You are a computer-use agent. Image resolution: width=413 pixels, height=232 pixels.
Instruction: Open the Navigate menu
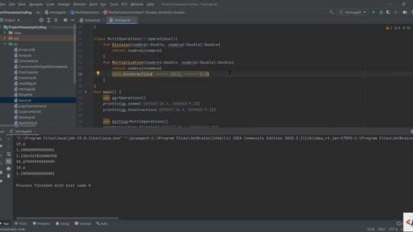36,5
